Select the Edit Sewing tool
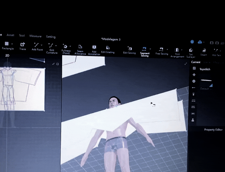This screenshot has width=225, height=172. coord(130,50)
